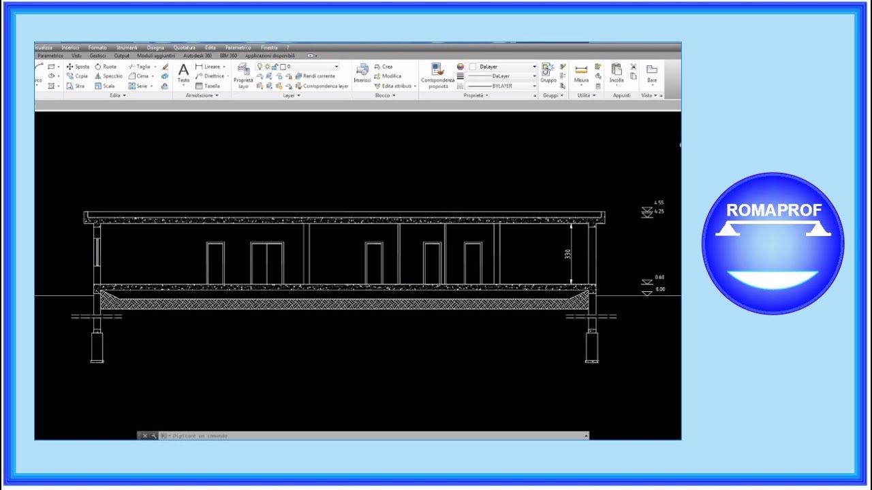Switch to the BIM 360 tab

tap(229, 56)
